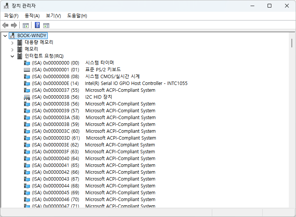The image size is (296, 217).
Task: Expand the 대용량 메모리 node
Action: click(x=12, y=42)
